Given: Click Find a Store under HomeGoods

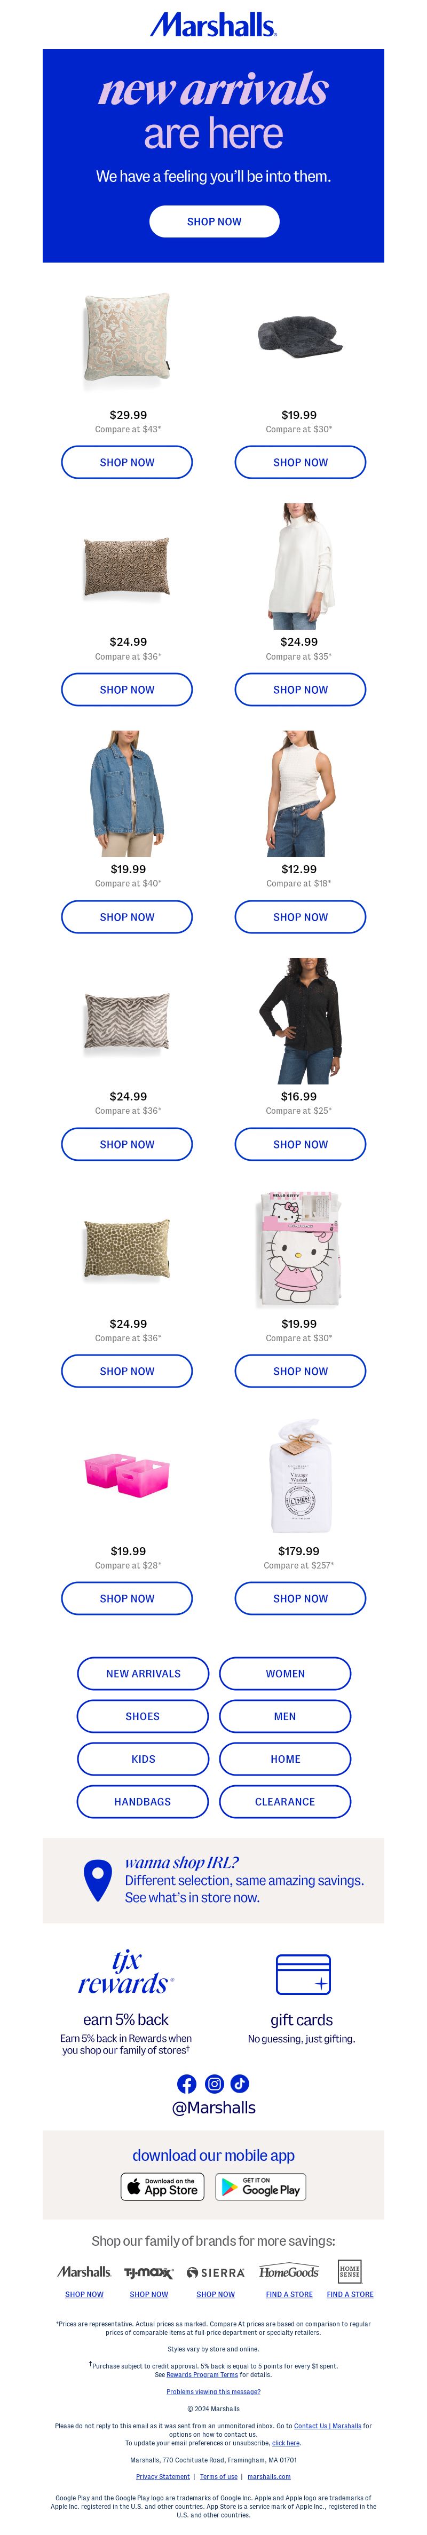Looking at the screenshot, I should coord(289,2294).
